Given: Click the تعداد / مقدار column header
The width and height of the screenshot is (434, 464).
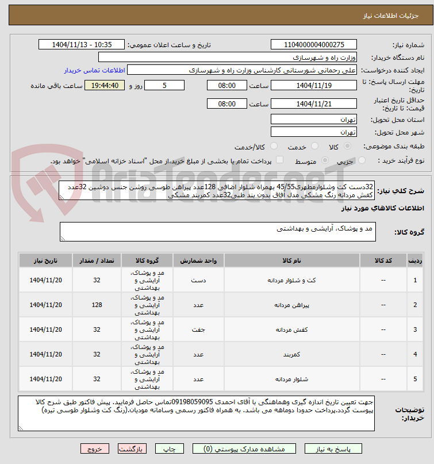Looking at the screenshot, I should 97,260.
